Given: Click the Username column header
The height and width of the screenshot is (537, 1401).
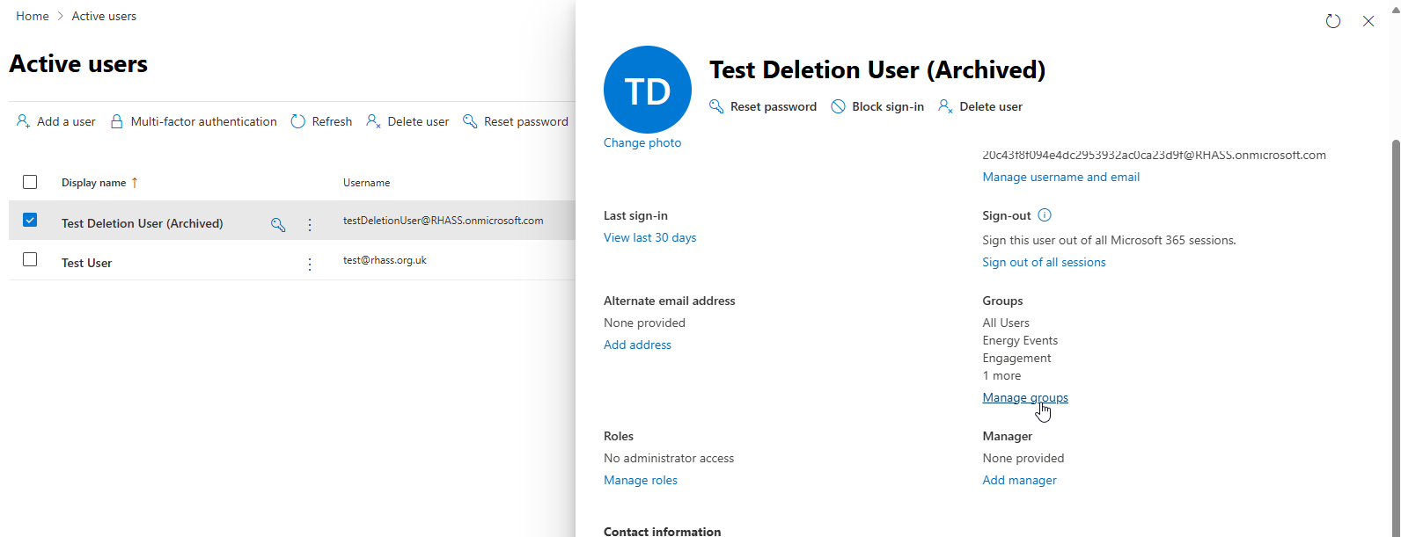Looking at the screenshot, I should pos(366,183).
